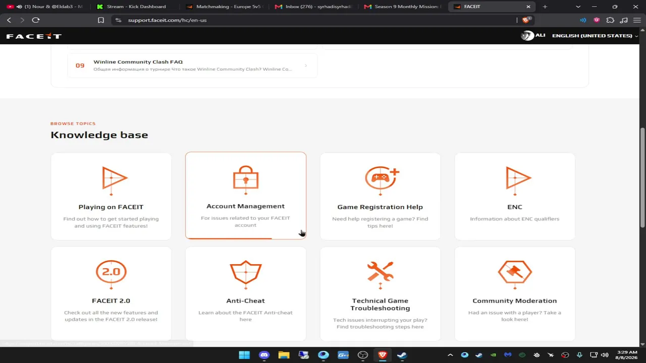Image resolution: width=646 pixels, height=363 pixels.
Task: Open the Brave Shields lion icon
Action: tap(526, 20)
